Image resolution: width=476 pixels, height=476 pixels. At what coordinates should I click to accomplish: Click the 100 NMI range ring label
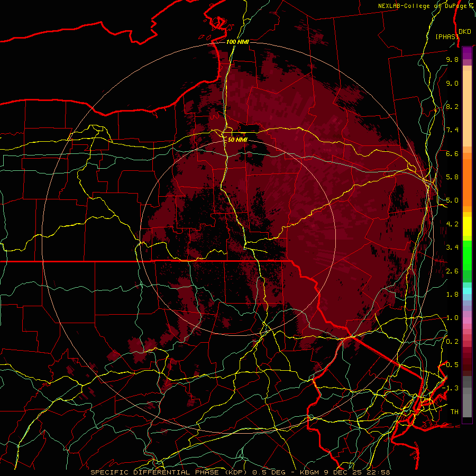(x=237, y=42)
